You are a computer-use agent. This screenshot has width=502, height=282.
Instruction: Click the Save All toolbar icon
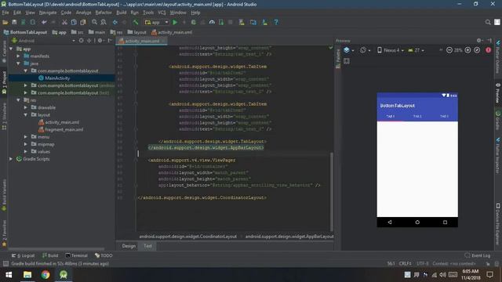point(14,23)
